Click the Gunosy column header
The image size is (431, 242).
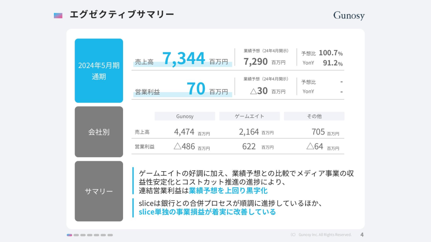pyautogui.click(x=185, y=116)
